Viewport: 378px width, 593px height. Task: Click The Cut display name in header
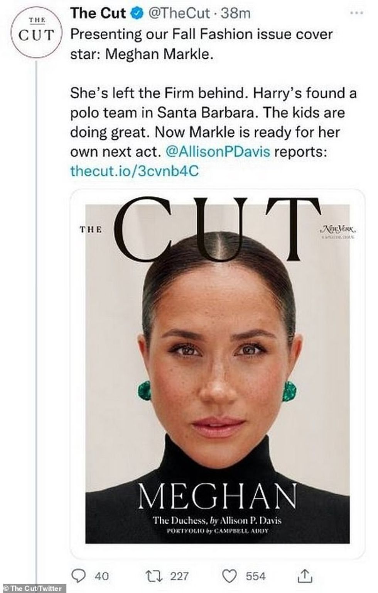pyautogui.click(x=98, y=14)
